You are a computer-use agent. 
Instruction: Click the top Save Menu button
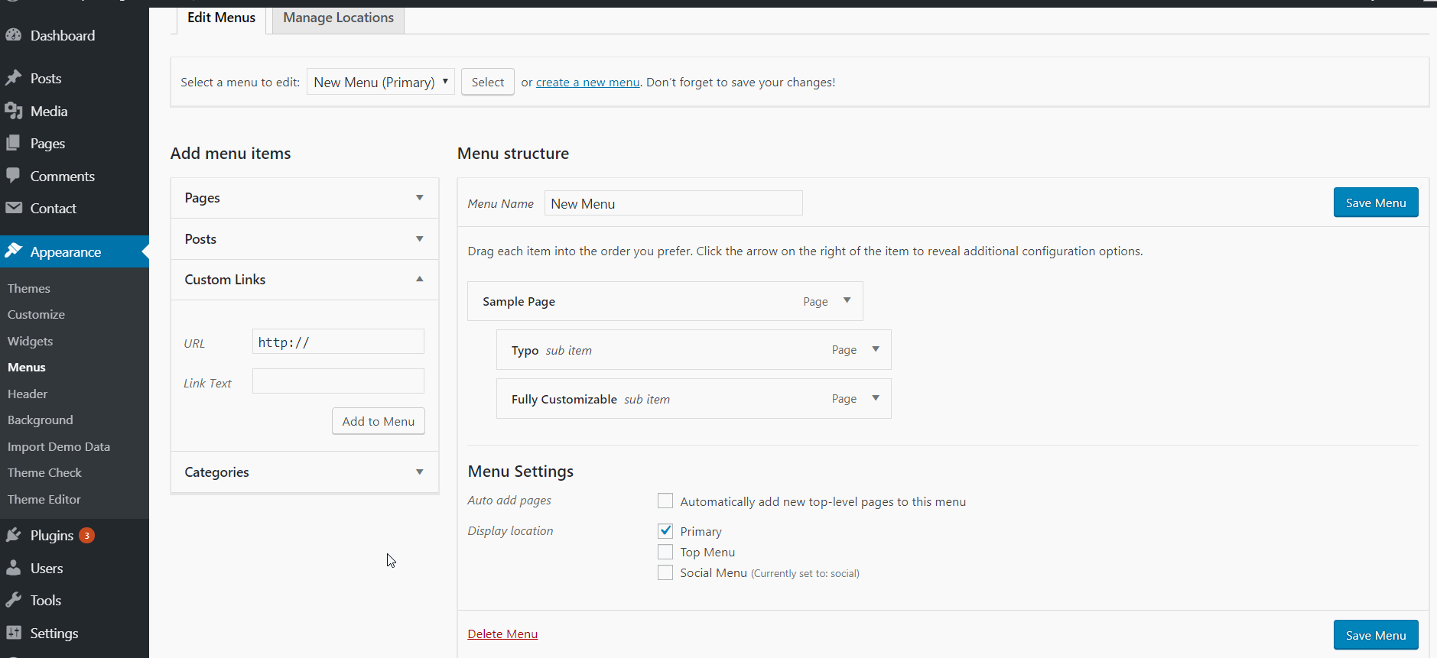tap(1376, 203)
